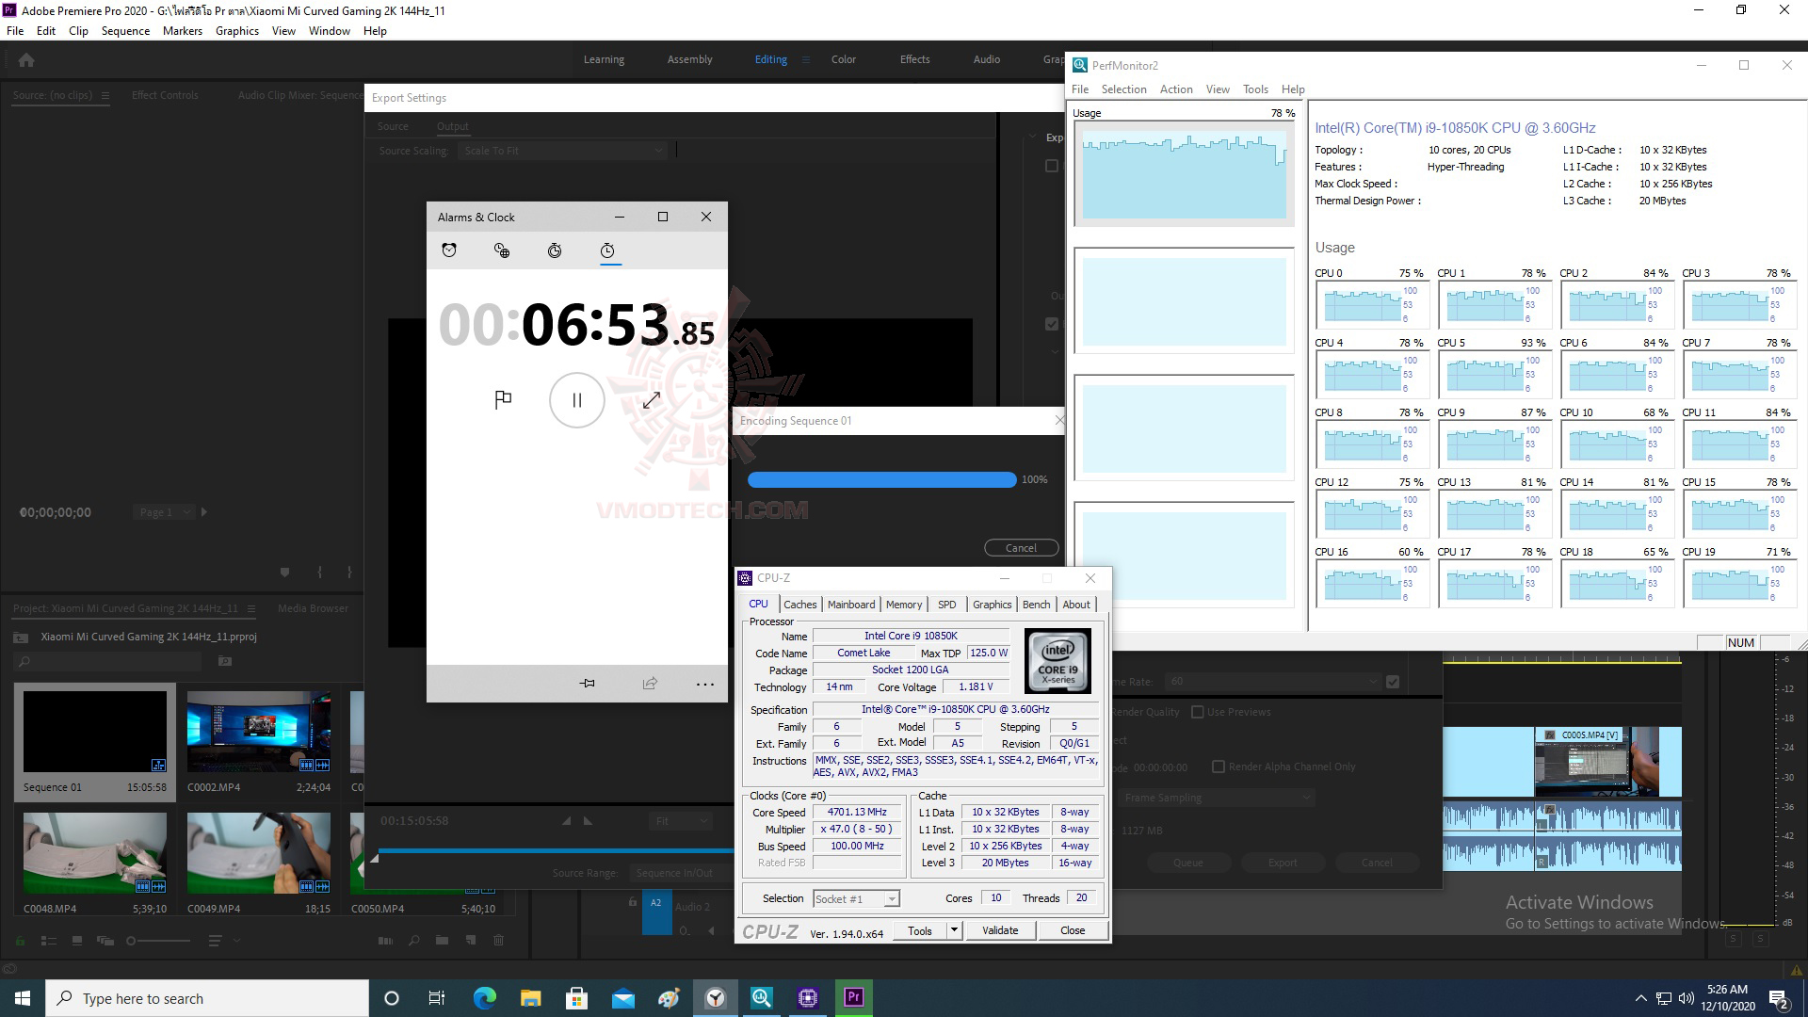The image size is (1808, 1017).
Task: Toggle the Use Previews checkbox
Action: pos(1198,712)
